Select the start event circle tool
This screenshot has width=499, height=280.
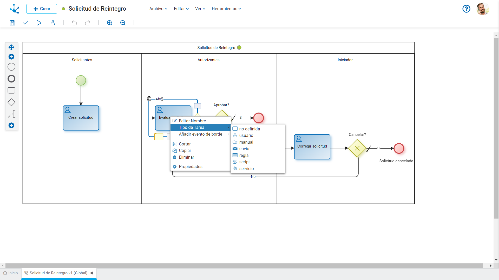[x=11, y=67]
